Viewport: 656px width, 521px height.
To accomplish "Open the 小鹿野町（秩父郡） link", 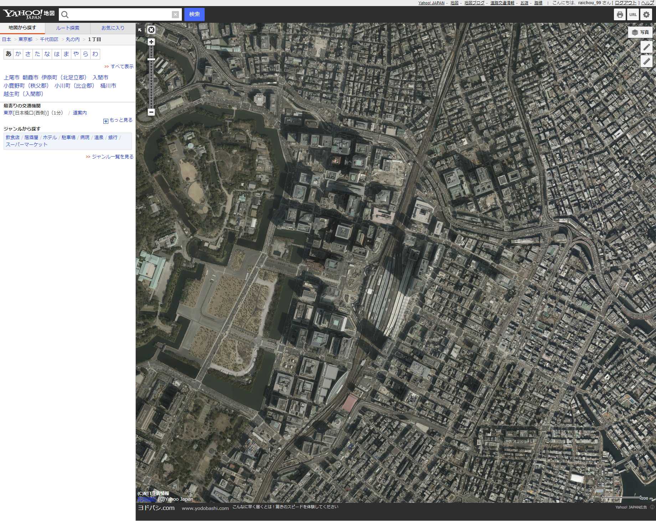I will point(26,86).
